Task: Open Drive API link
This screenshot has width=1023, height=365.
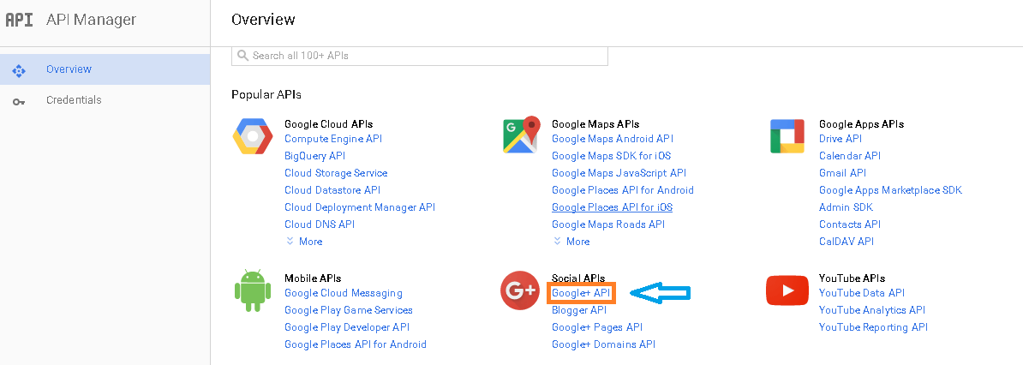Action: [x=841, y=139]
